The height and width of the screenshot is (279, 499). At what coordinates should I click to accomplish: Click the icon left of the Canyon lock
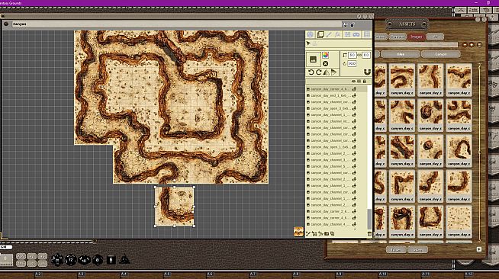pyautogui.click(x=346, y=24)
